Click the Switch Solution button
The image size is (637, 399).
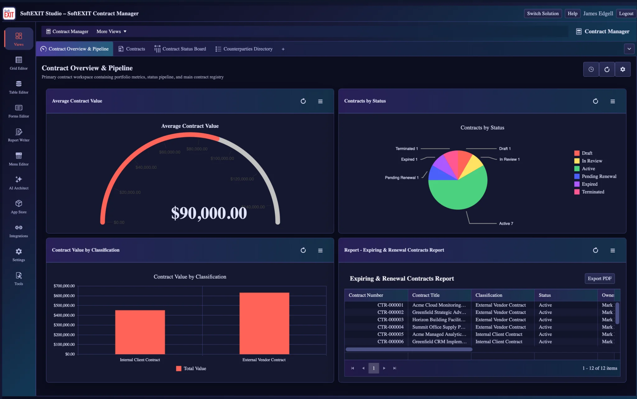click(x=543, y=13)
